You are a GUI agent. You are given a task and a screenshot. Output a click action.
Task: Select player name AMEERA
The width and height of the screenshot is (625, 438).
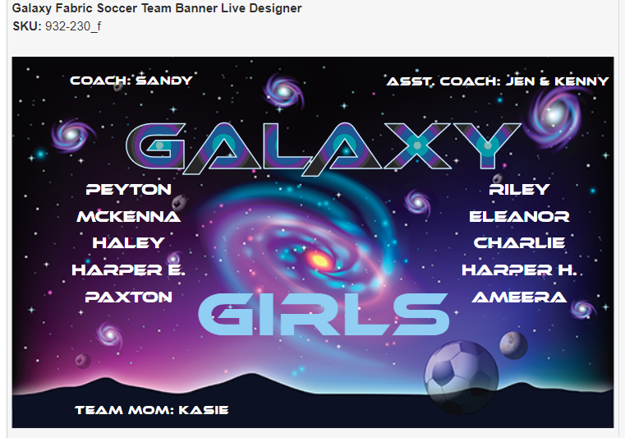tap(519, 297)
